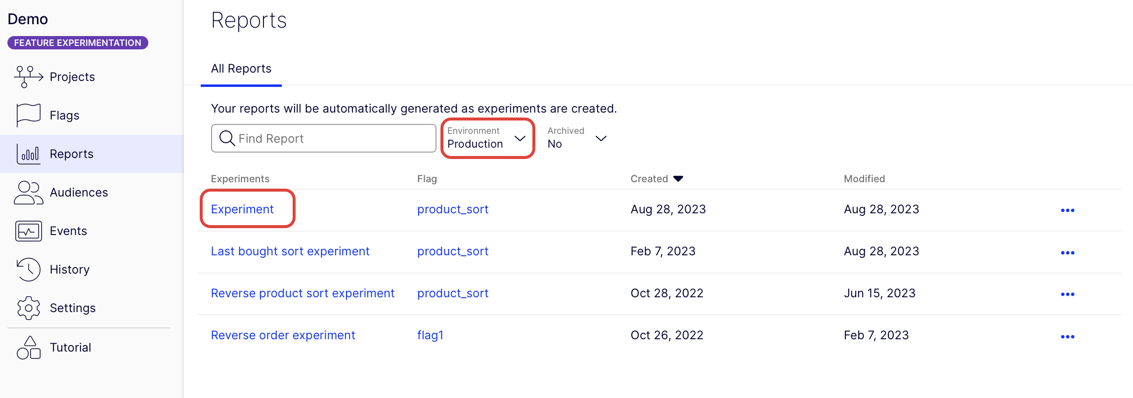Image resolution: width=1133 pixels, height=398 pixels.
Task: Click the Events monitor icon
Action: (29, 231)
